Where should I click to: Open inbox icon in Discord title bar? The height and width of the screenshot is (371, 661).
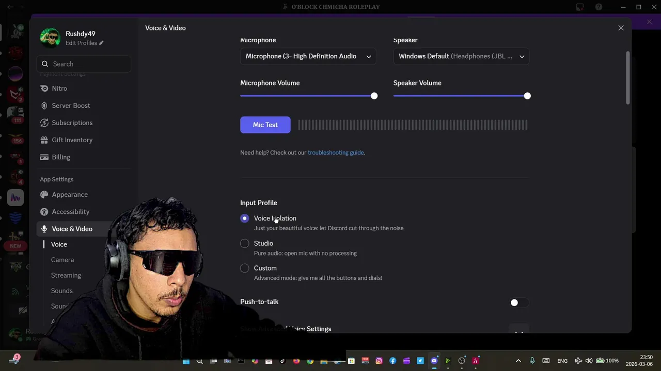(580, 7)
